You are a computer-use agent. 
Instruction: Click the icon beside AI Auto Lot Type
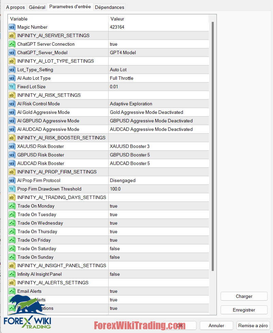click(12, 78)
